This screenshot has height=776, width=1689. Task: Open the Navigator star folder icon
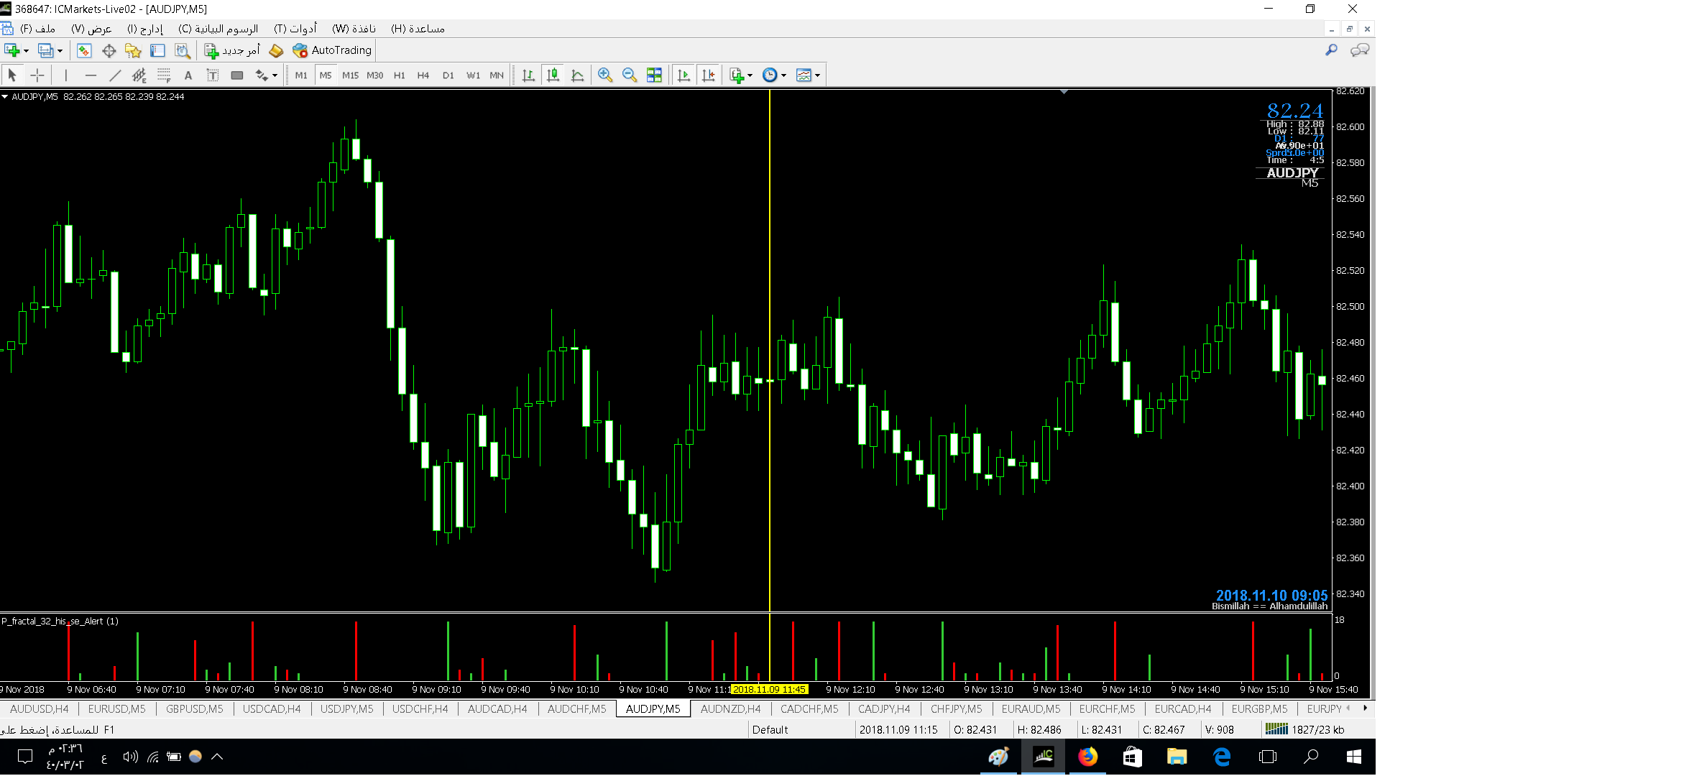(133, 50)
